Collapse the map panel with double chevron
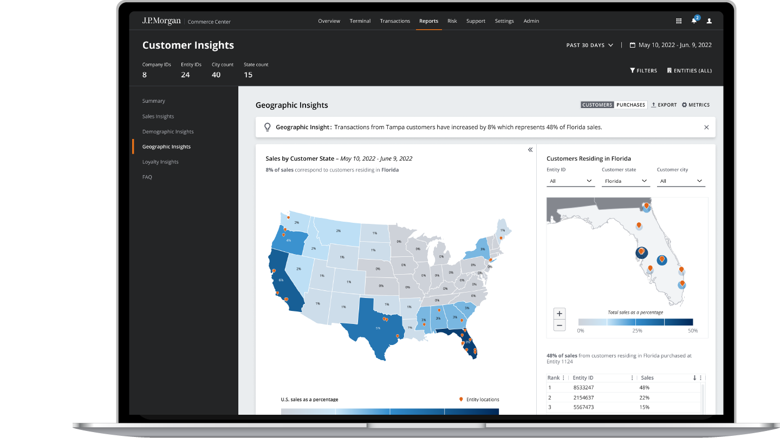The image size is (780, 438). [530, 150]
